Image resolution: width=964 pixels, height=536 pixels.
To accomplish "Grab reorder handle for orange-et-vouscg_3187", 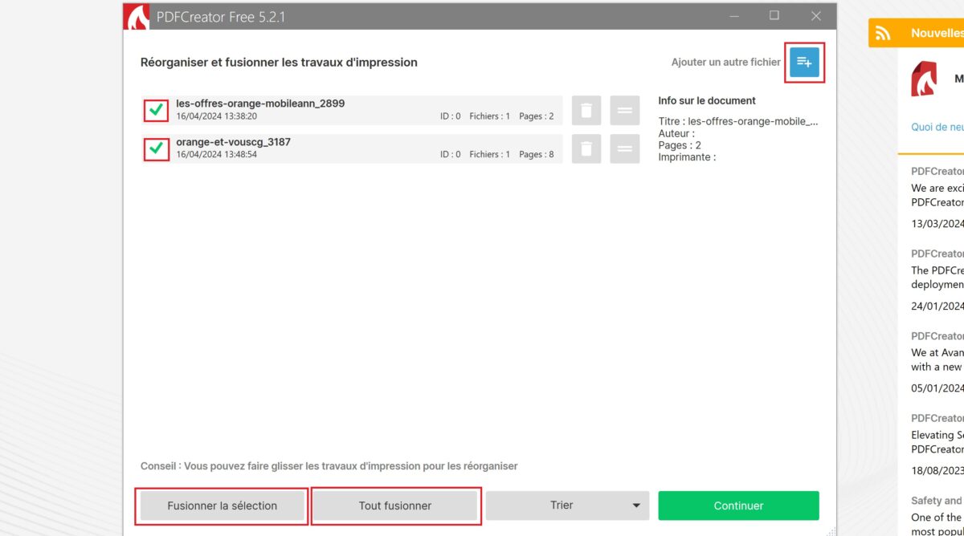I will click(625, 148).
